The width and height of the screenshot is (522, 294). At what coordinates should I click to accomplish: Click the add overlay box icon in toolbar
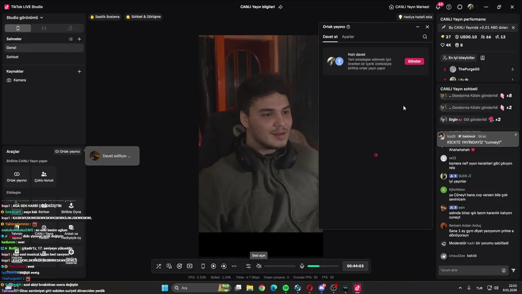[190, 266]
